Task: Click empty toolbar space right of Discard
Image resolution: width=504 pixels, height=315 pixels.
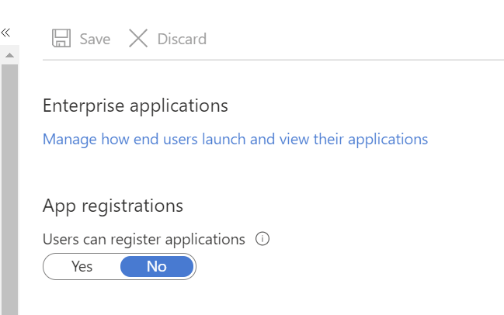Action: coord(349,38)
